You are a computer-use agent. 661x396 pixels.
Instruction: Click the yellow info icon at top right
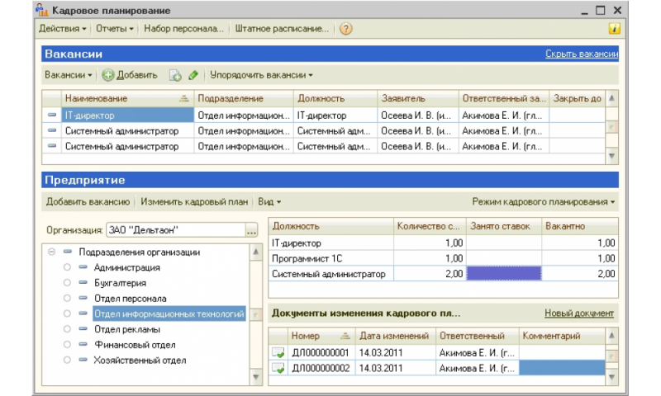[x=614, y=29]
